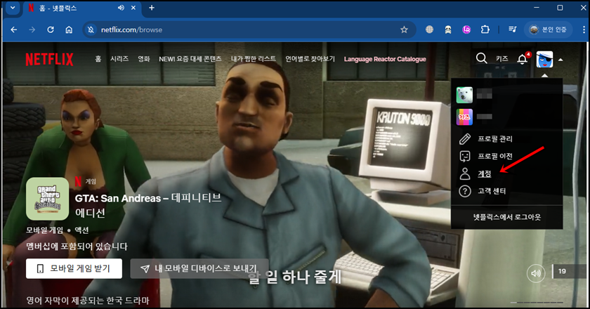Open 키즈 link in header
This screenshot has height=309, width=590.
(x=502, y=59)
